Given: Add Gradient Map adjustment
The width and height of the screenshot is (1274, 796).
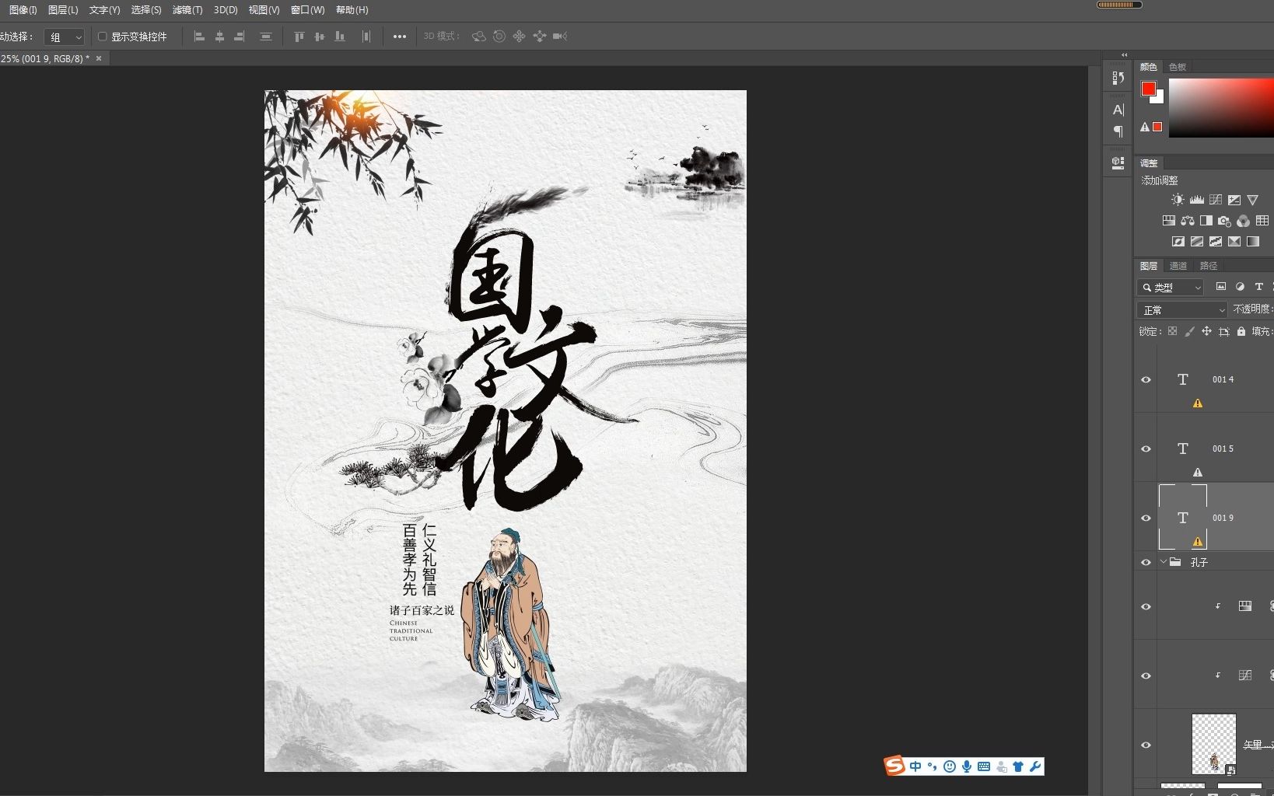Looking at the screenshot, I should coord(1253,242).
